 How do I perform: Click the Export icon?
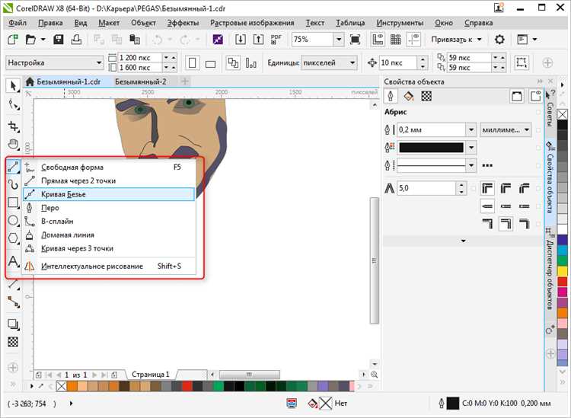(x=258, y=40)
